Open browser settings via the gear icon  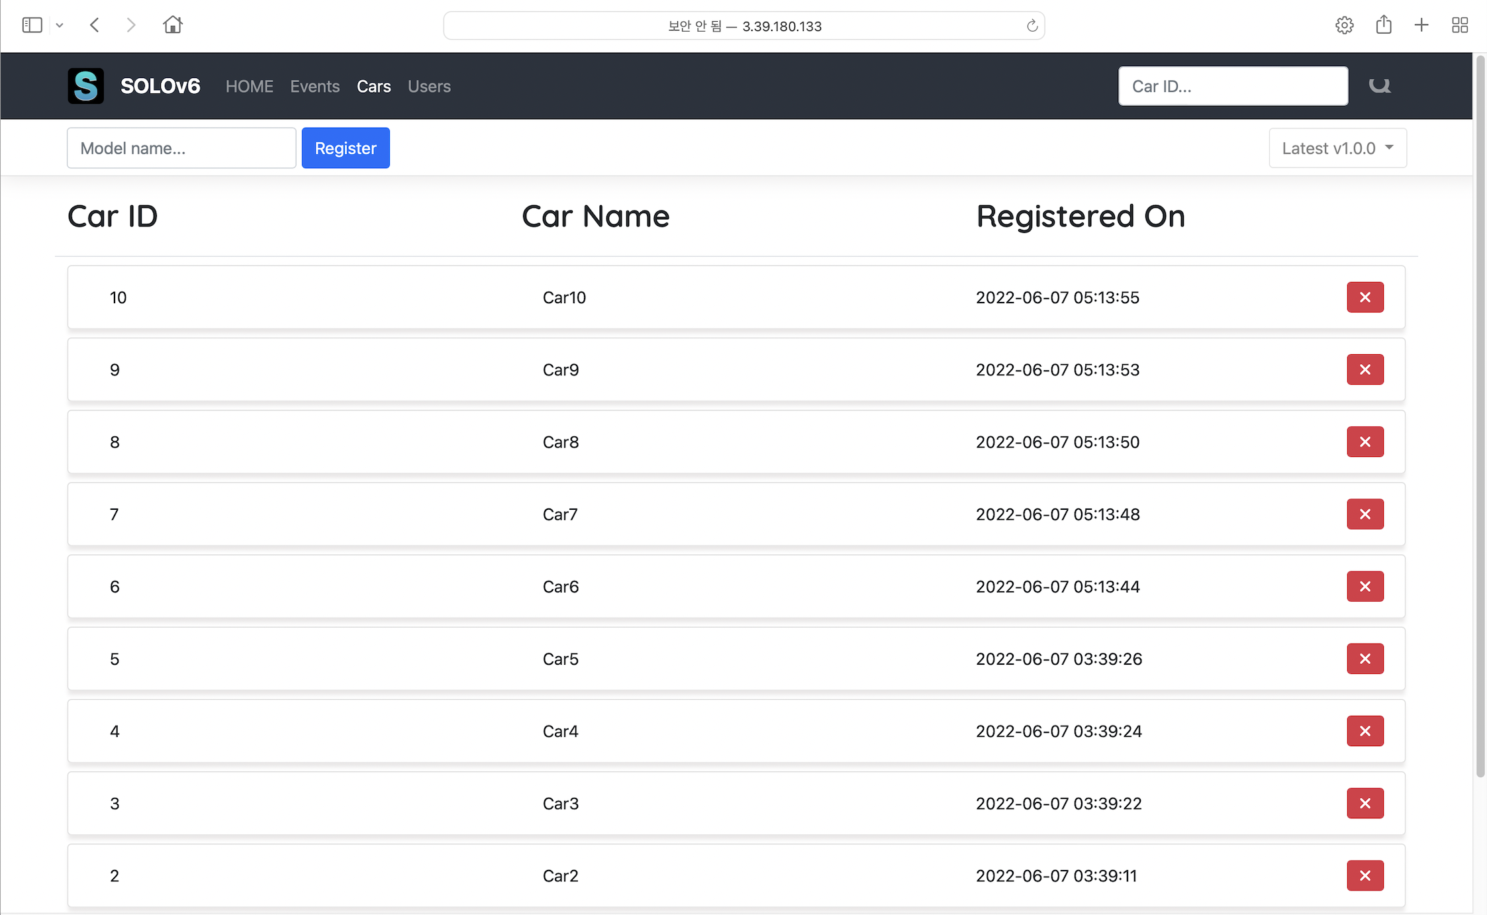1345,24
